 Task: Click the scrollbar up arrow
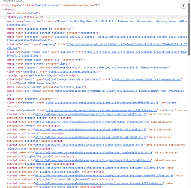189,1
